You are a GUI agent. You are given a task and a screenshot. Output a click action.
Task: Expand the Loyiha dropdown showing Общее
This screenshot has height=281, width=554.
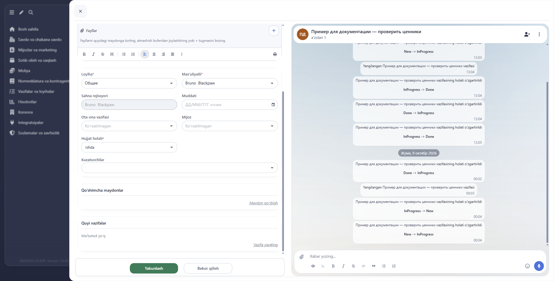pyautogui.click(x=129, y=83)
